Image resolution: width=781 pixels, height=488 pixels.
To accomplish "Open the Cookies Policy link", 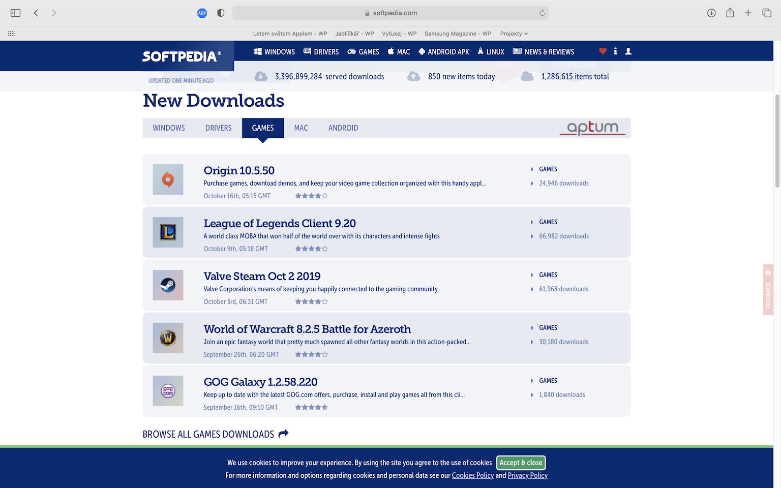I will [x=473, y=475].
